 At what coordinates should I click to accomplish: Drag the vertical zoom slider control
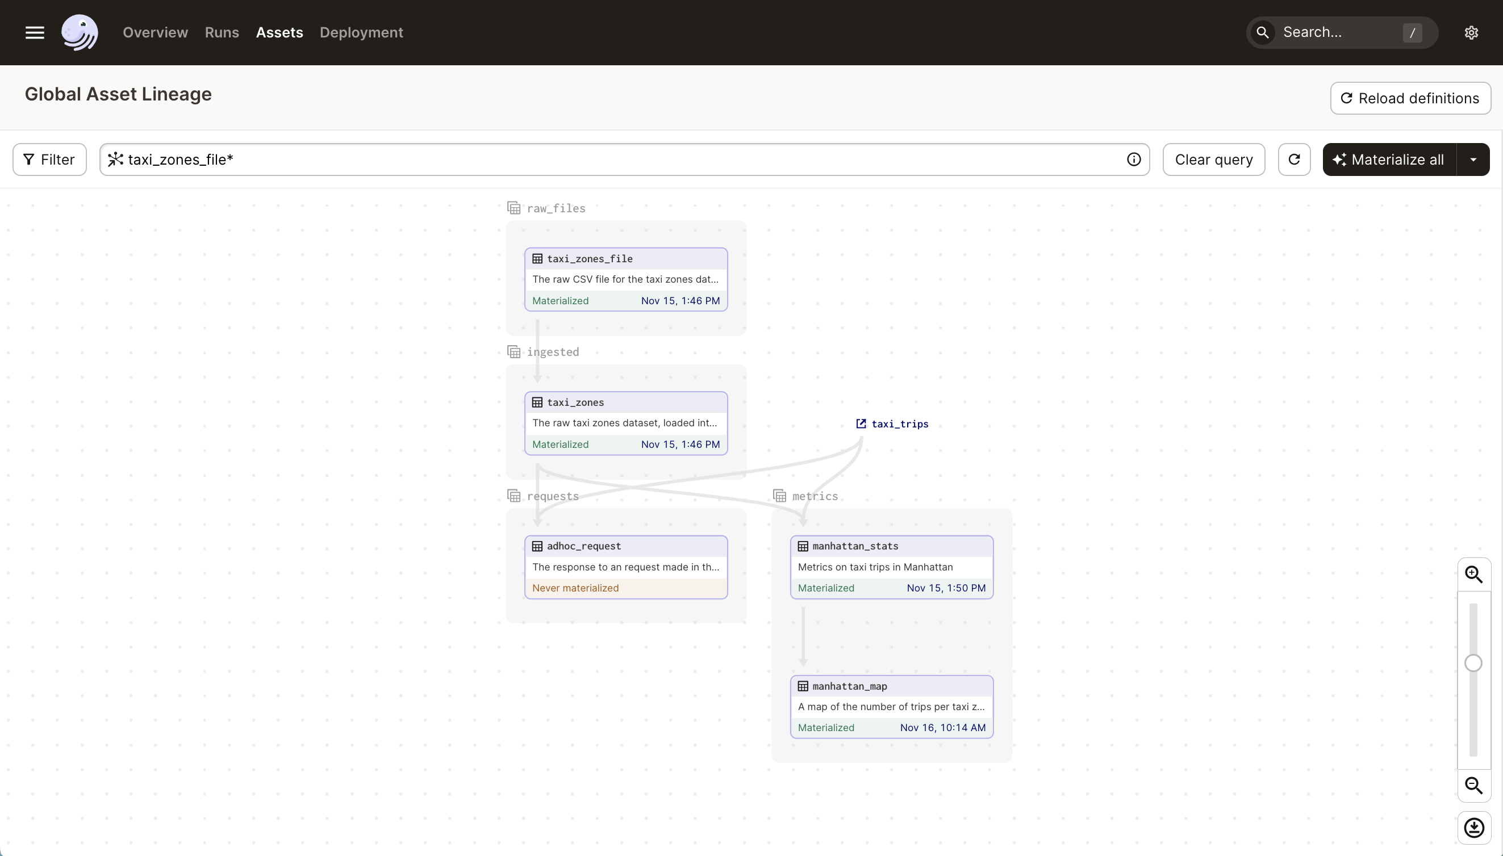click(1474, 662)
